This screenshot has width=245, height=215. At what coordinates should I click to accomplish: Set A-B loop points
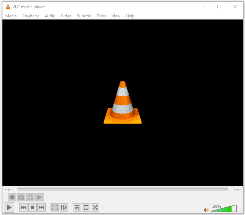coord(30,197)
